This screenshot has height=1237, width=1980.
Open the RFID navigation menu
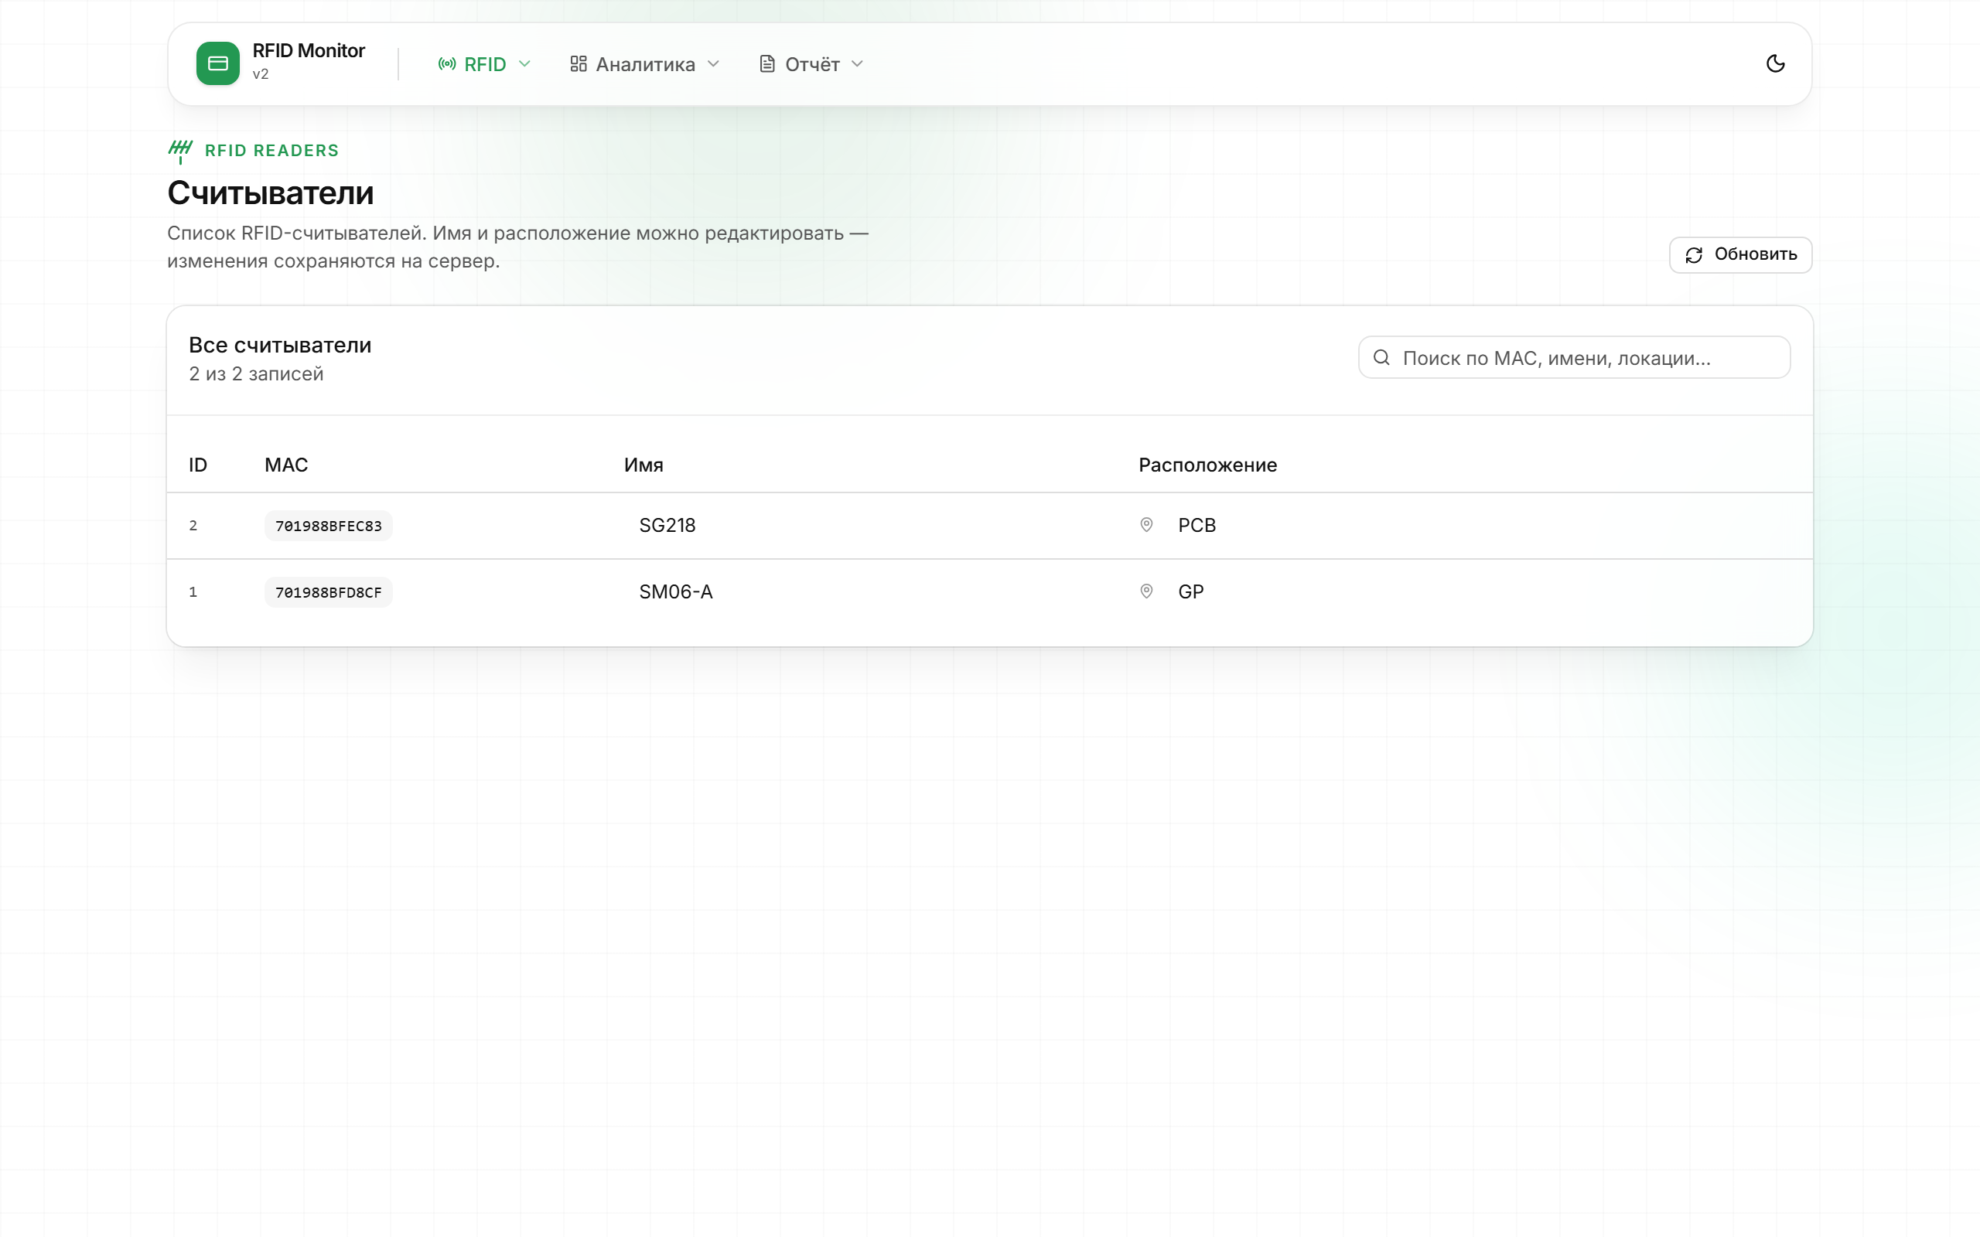point(484,64)
